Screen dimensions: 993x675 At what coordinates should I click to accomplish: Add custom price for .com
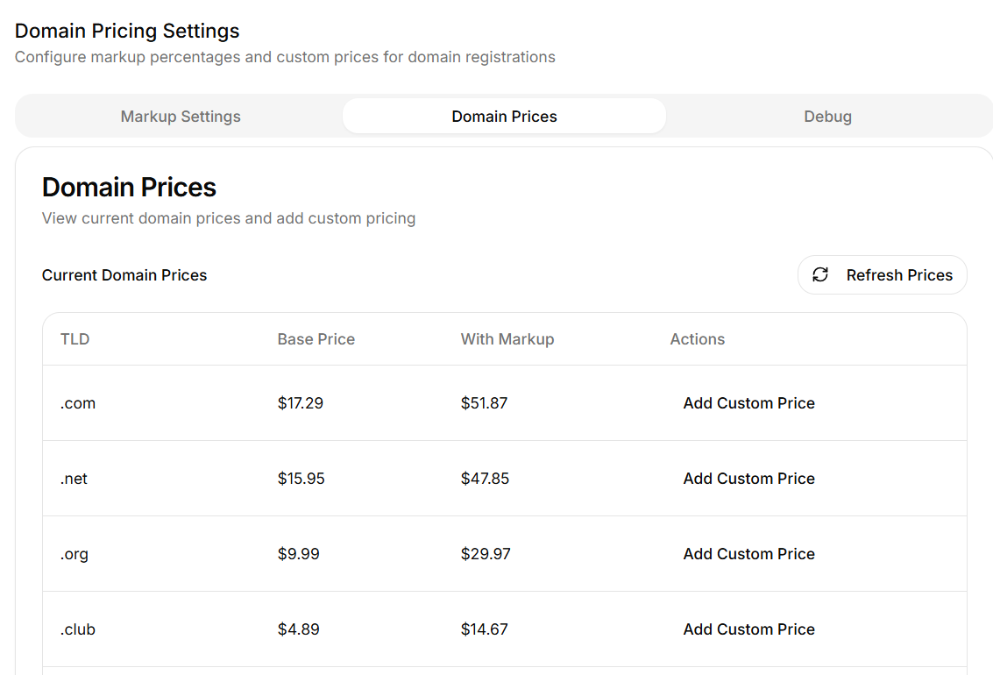pyautogui.click(x=748, y=403)
